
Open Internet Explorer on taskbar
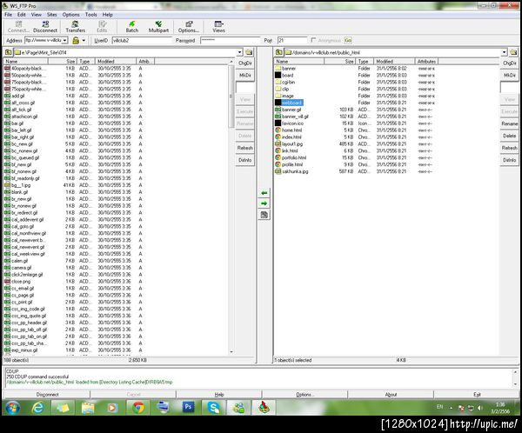point(38,408)
